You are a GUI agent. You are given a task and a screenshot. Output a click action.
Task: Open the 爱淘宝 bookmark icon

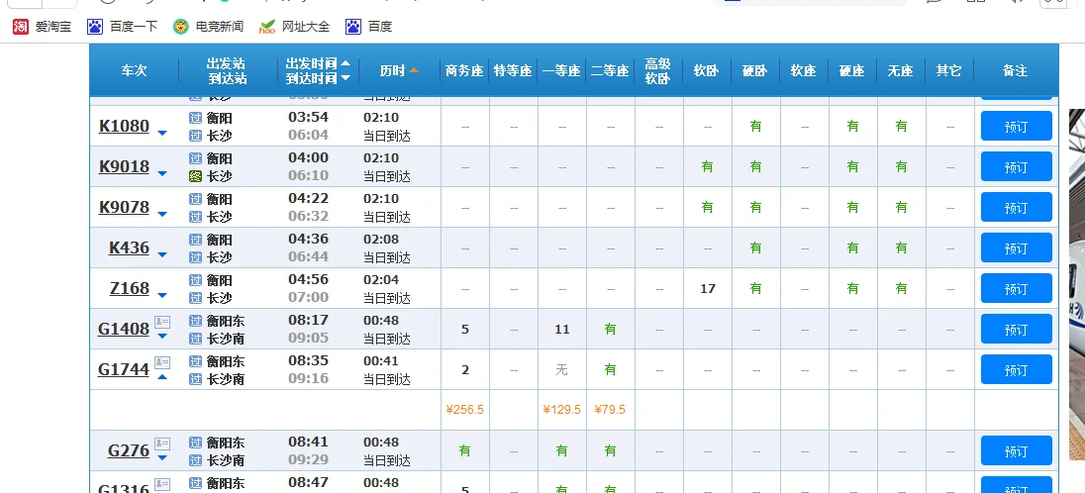[21, 27]
